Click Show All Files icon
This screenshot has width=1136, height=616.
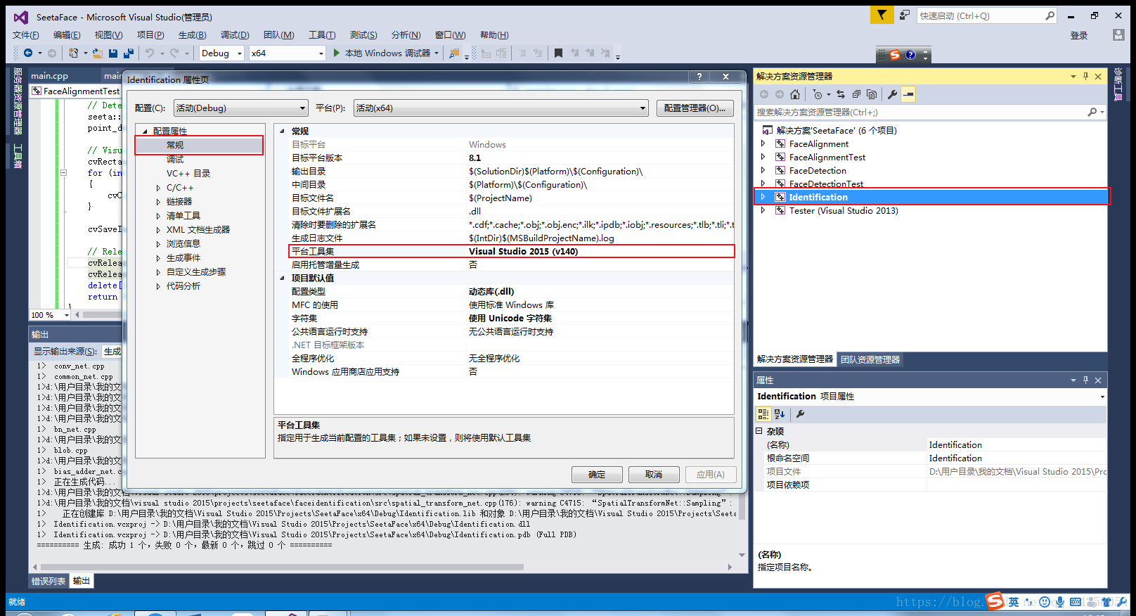[872, 94]
